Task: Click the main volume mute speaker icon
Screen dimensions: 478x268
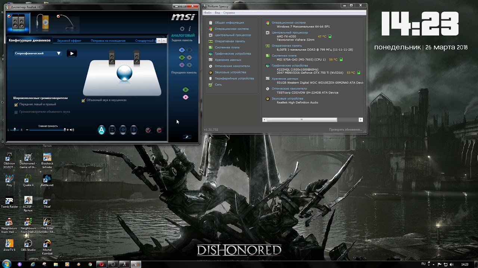Action: 72,130
